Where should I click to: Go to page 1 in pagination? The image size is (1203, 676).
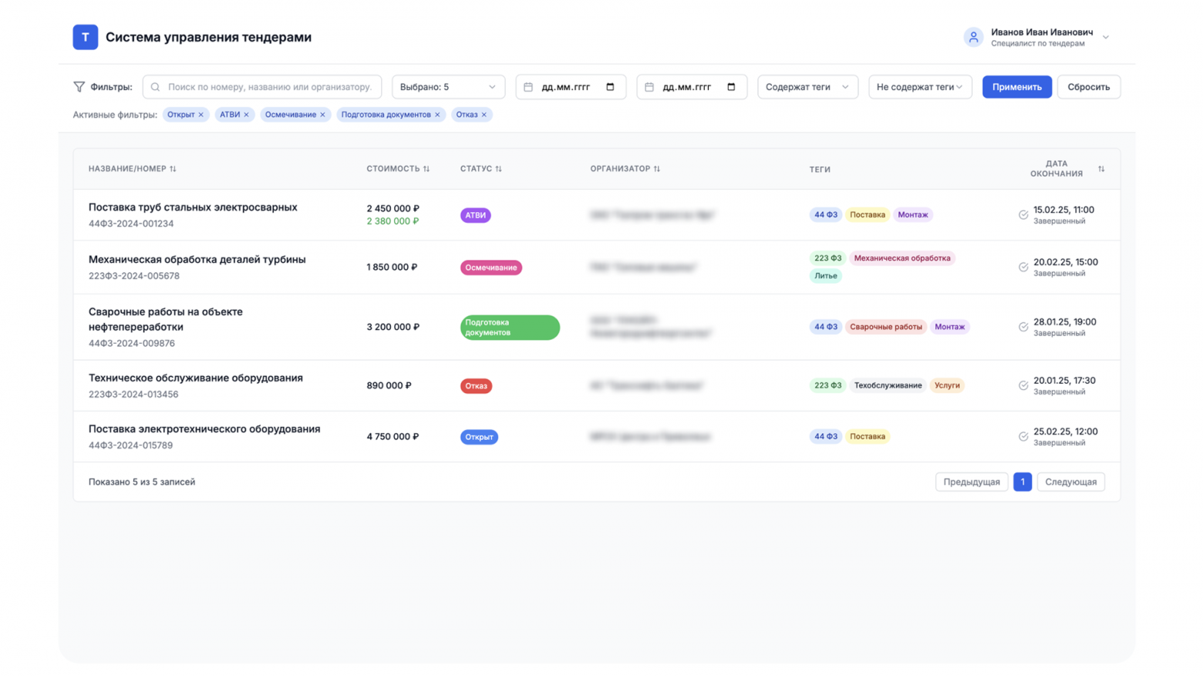pos(1022,482)
